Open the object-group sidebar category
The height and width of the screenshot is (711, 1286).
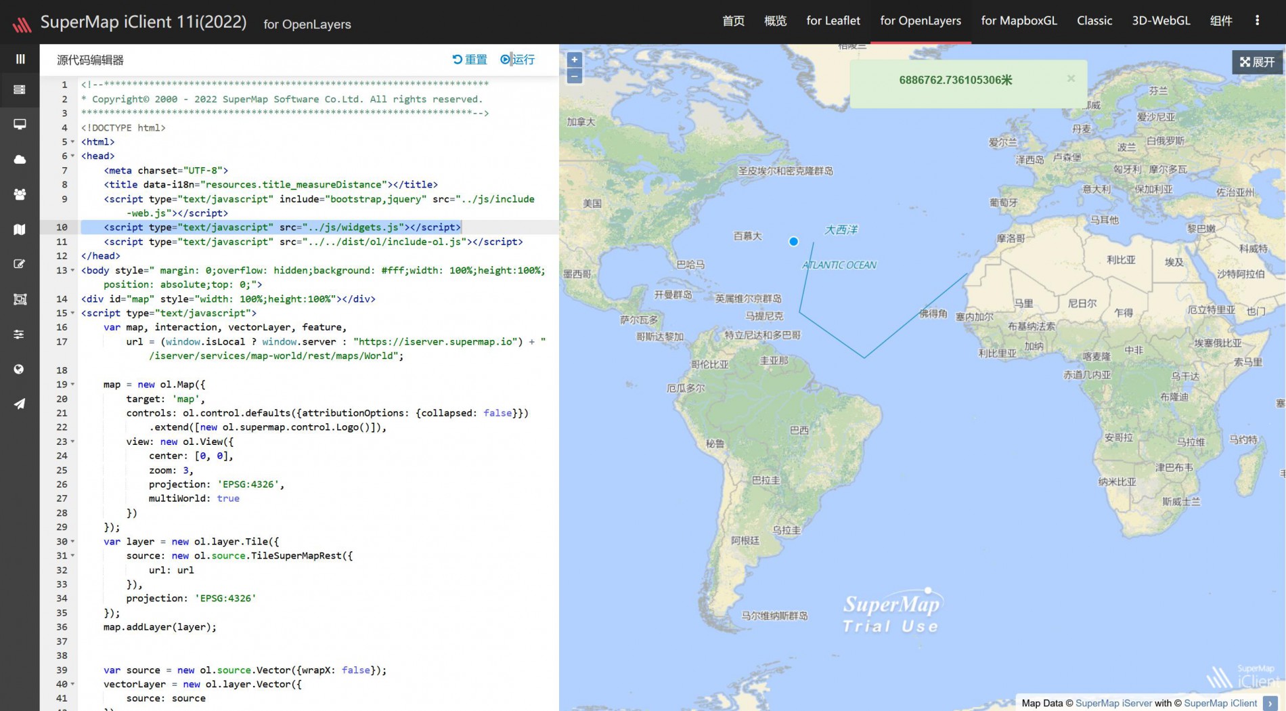click(x=20, y=299)
